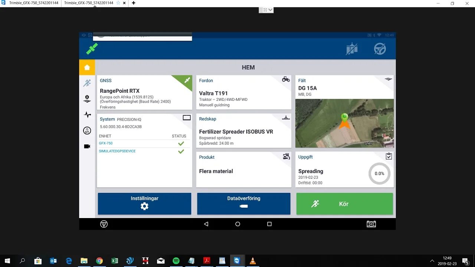
Task: Click the GFX-750 status checkmark
Action: (181, 144)
